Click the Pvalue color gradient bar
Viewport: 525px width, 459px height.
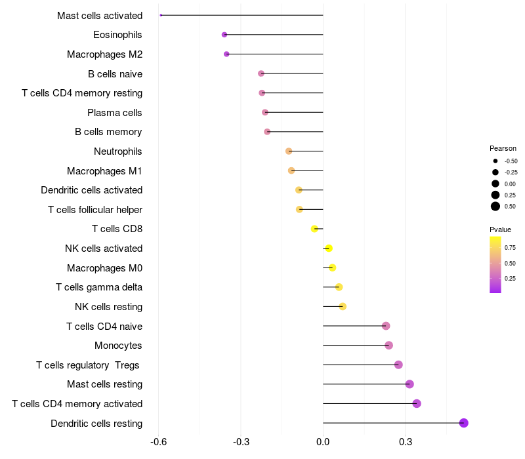tap(495, 264)
